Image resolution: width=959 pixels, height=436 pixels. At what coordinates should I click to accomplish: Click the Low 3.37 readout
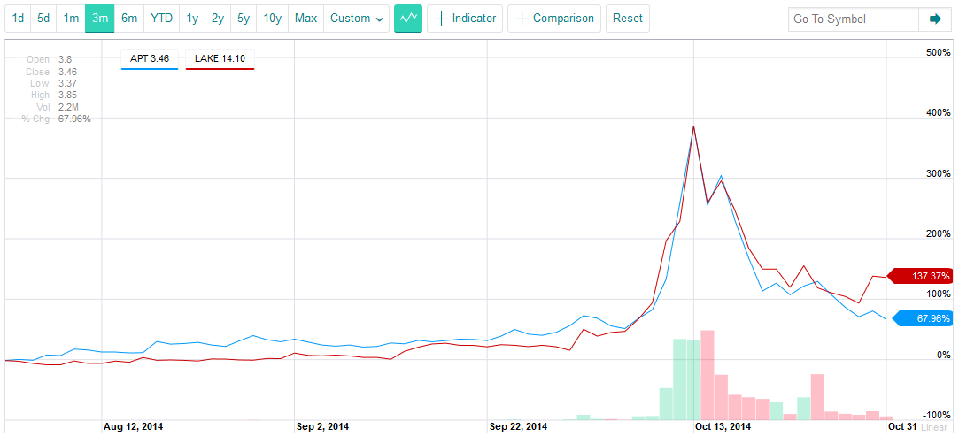(x=53, y=84)
